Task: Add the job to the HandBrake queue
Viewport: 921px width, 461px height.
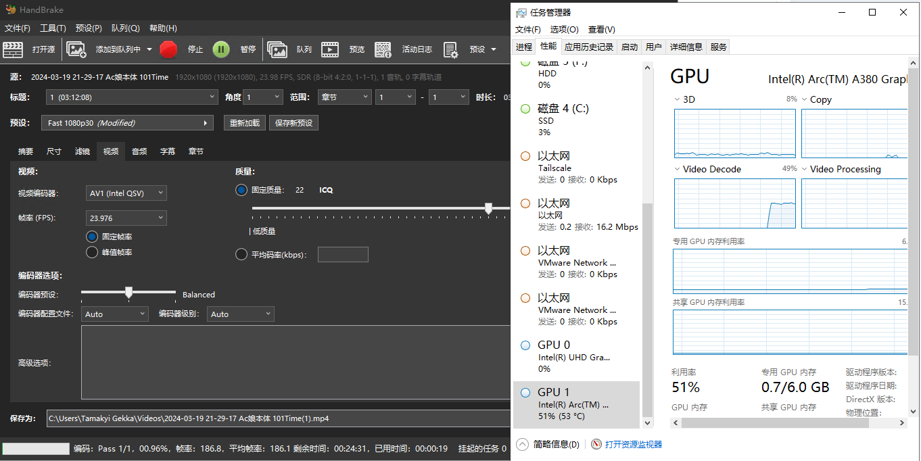Action: (x=76, y=49)
